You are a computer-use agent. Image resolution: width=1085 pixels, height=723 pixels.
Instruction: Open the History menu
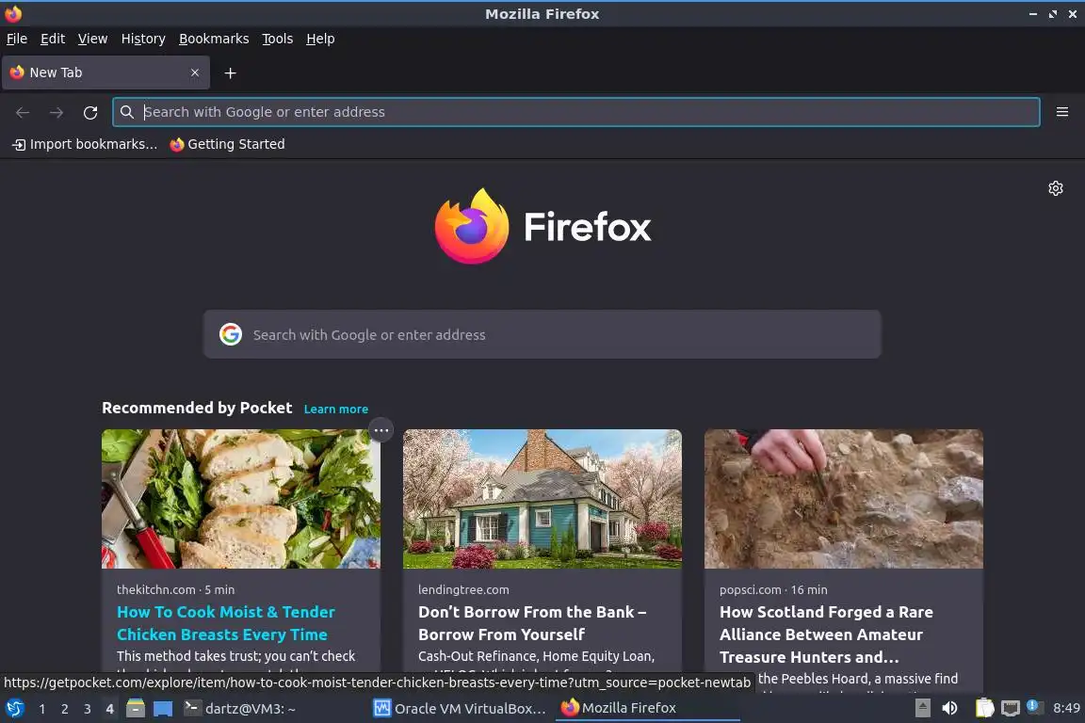143,39
